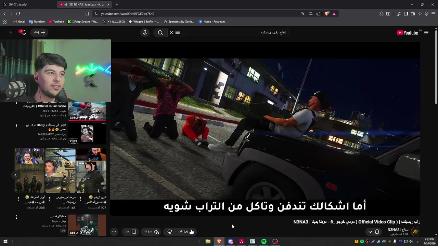This screenshot has height=246, width=438.
Task: Open the browser extensions puzzle icon
Action: 382,14
